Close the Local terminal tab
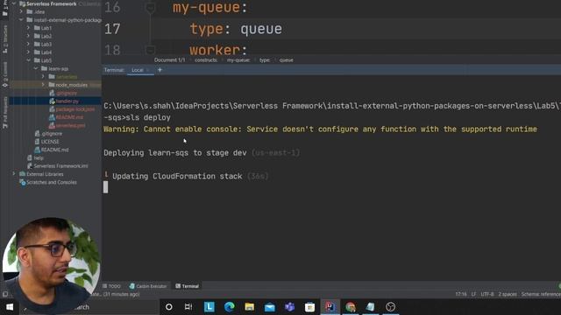The image size is (561, 315). (x=147, y=70)
